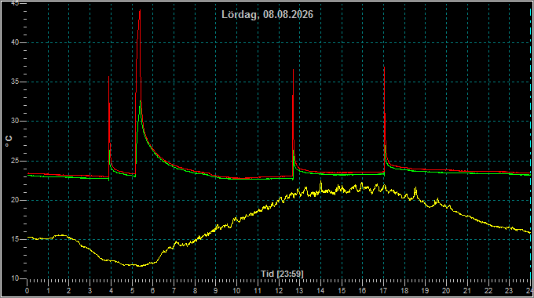Image resolution: width=534 pixels, height=298 pixels.
Task: Click the °C axis unit label
Action: point(9,141)
